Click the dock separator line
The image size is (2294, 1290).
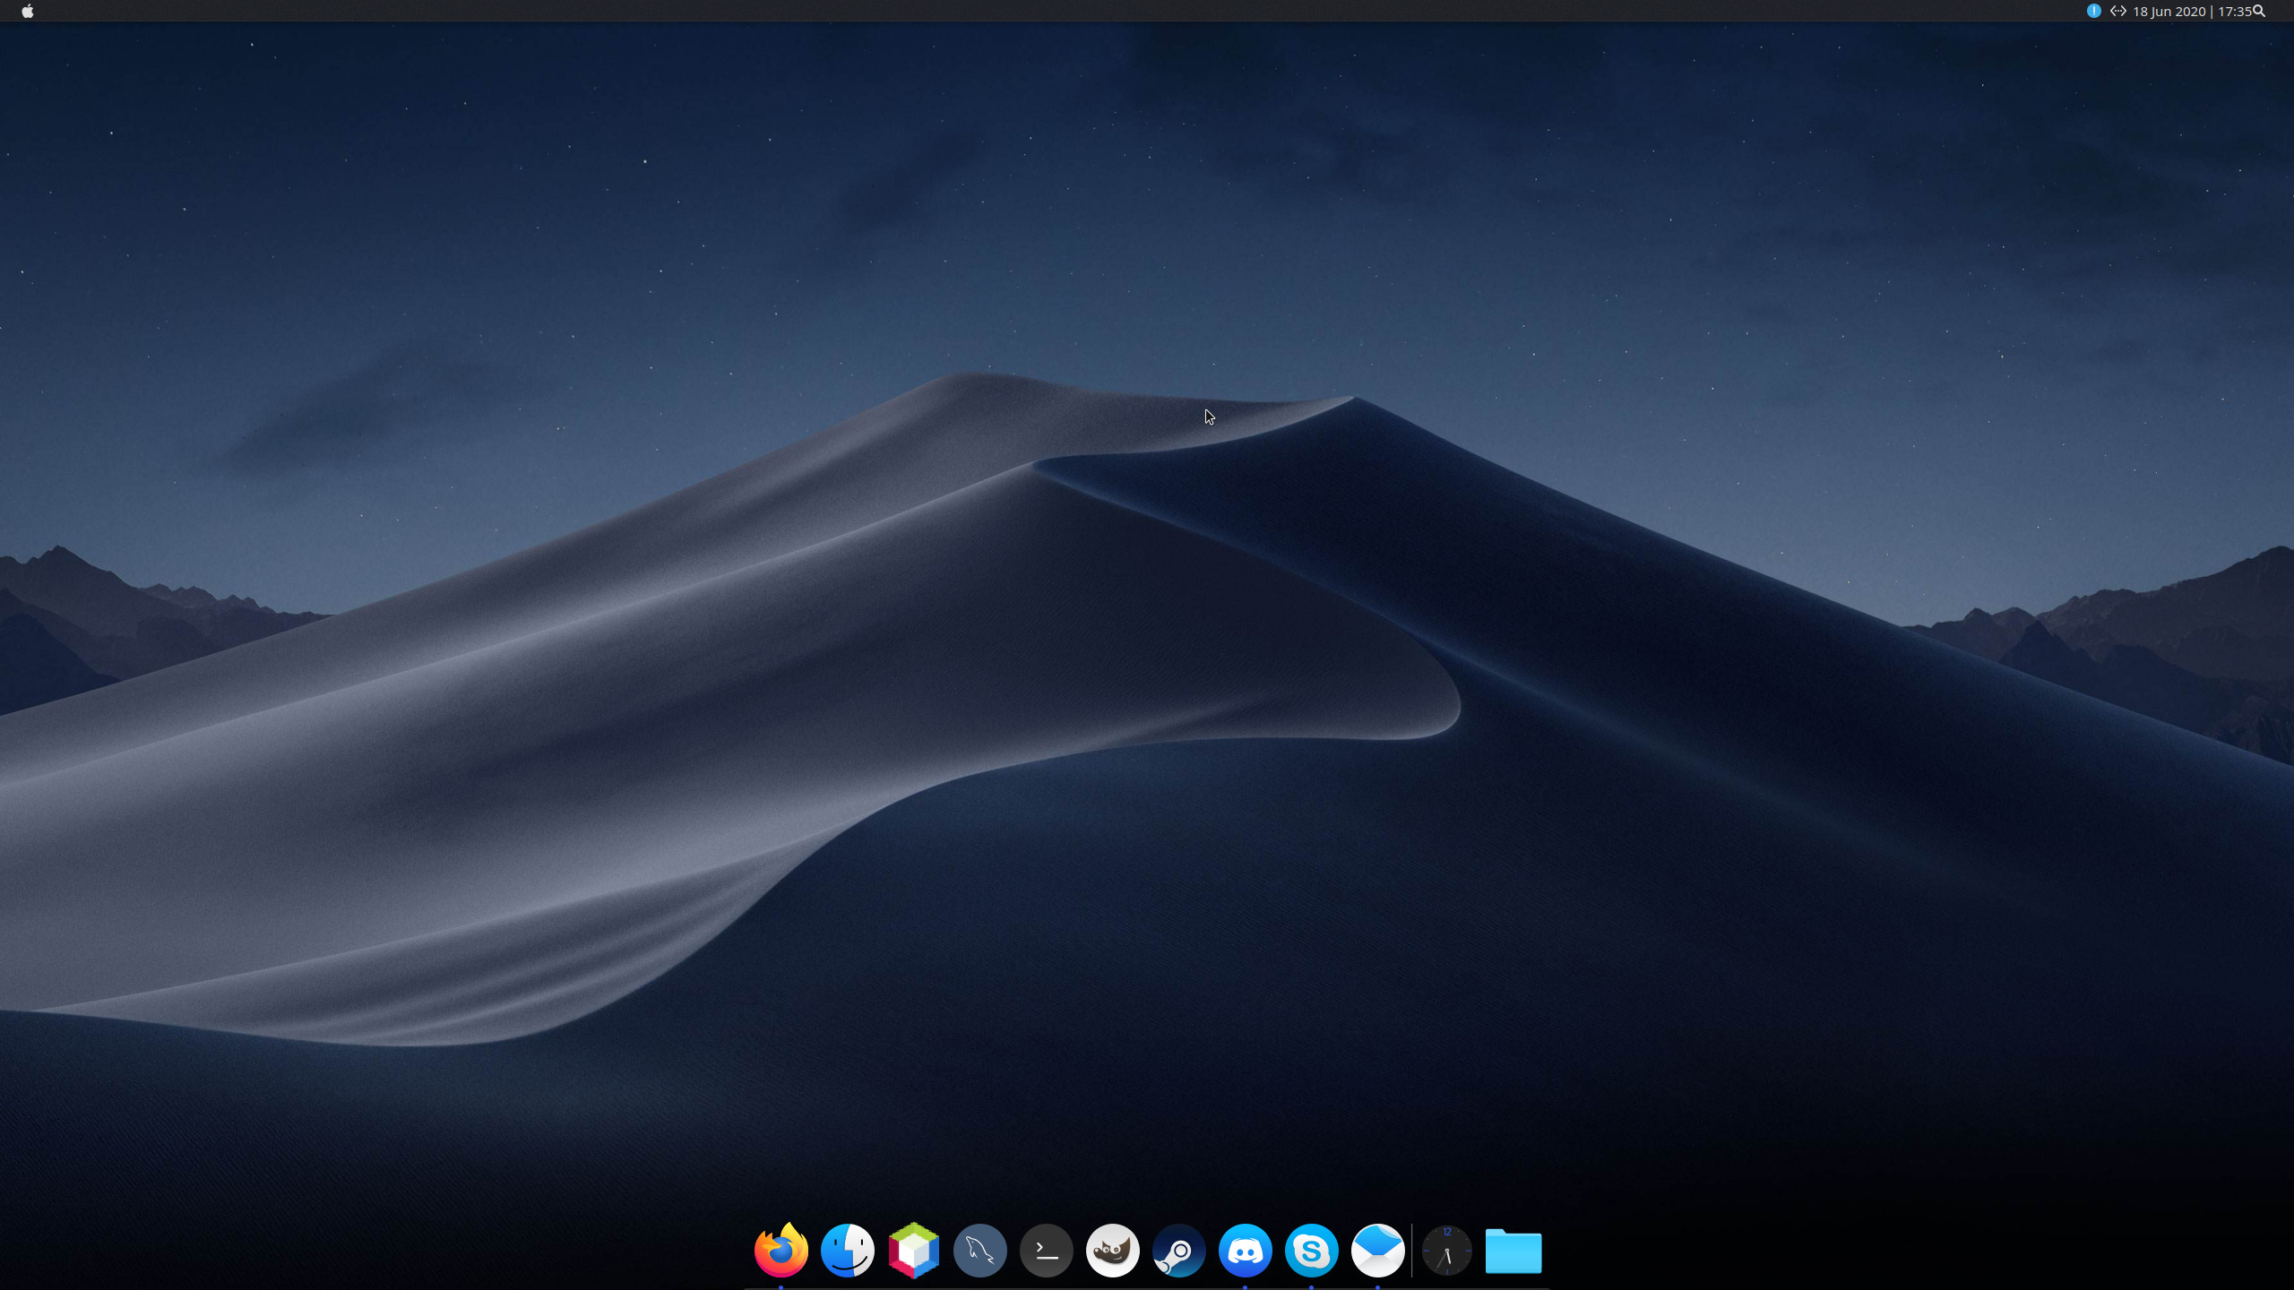click(x=1412, y=1251)
